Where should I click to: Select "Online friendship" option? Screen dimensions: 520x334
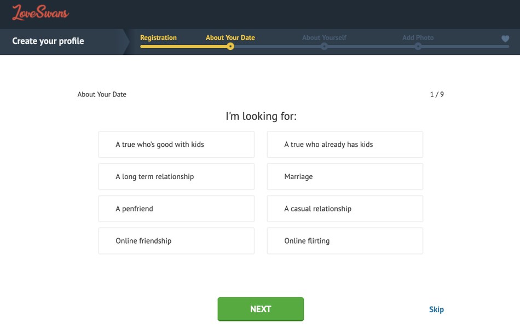(176, 241)
